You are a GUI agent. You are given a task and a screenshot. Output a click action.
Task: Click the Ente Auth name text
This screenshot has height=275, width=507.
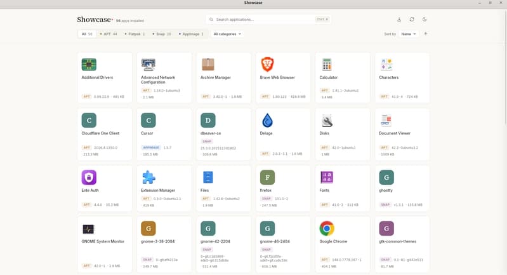(90, 191)
